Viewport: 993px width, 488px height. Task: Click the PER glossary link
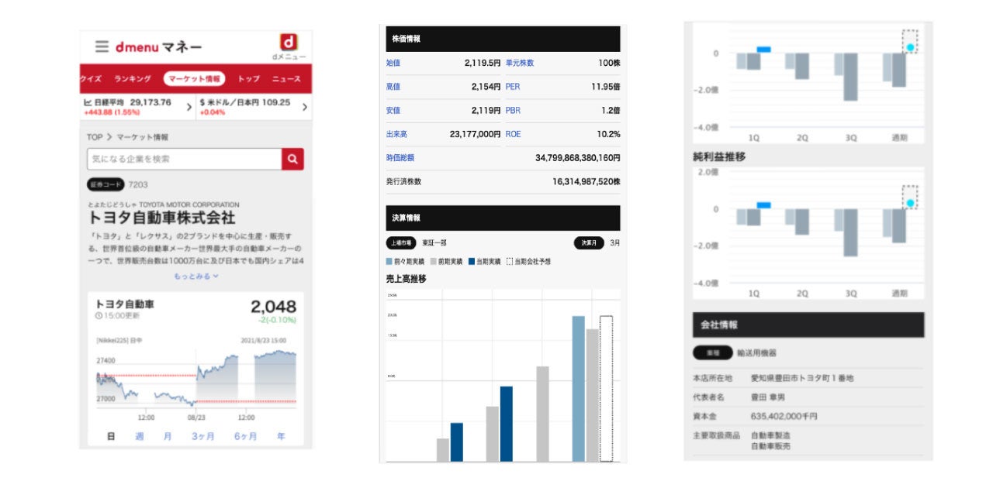[x=513, y=87]
